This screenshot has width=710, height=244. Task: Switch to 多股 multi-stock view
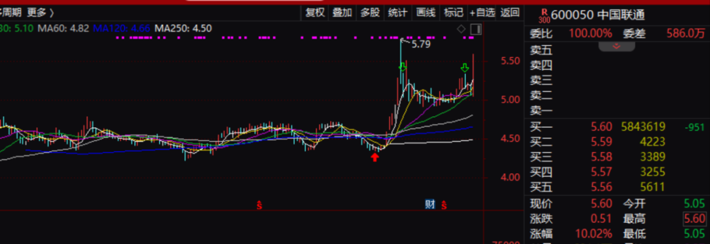(x=370, y=12)
